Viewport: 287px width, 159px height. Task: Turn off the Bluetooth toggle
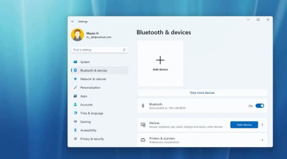260,106
